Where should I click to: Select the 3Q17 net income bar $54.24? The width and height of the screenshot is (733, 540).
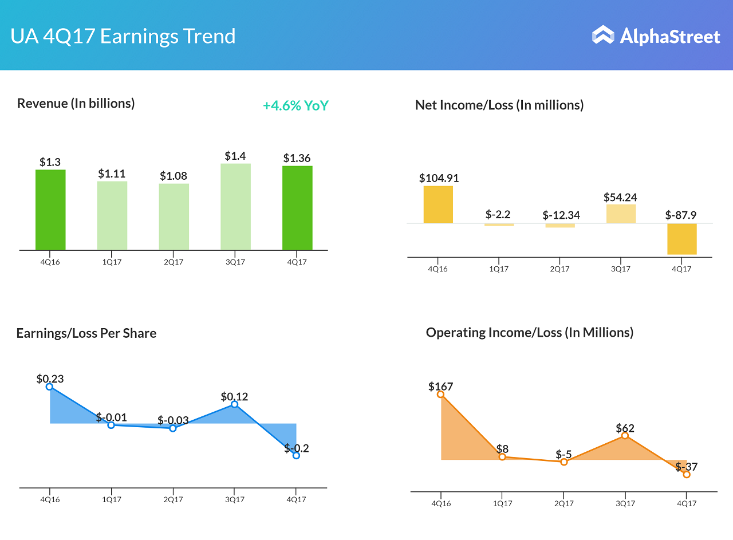(x=621, y=214)
